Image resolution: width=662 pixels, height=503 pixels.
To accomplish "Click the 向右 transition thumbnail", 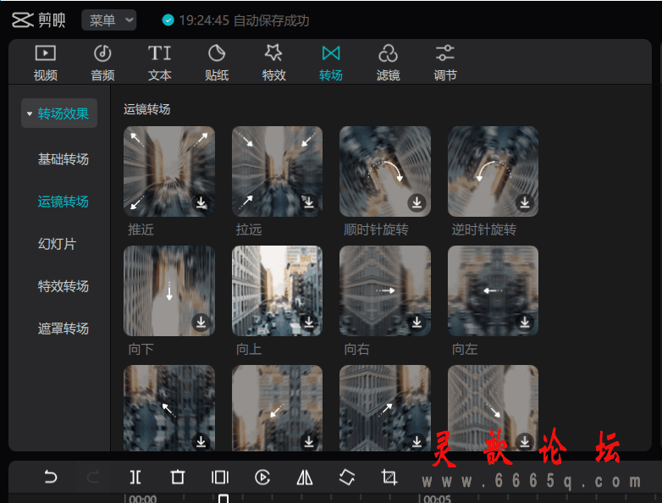I will pos(385,291).
